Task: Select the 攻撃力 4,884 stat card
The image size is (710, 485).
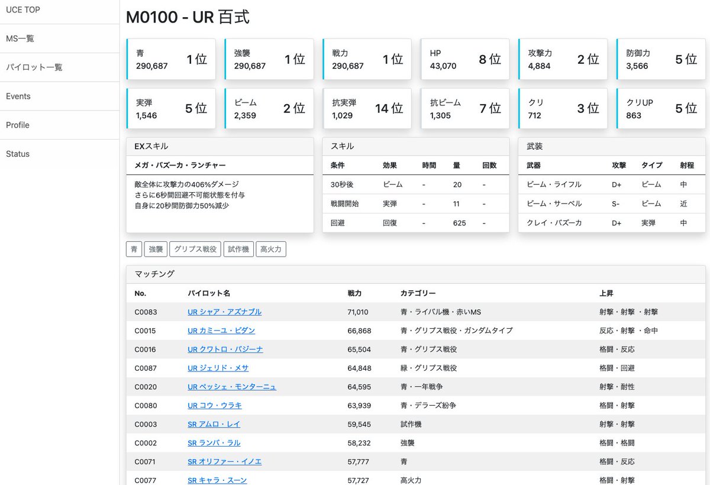Action: [x=563, y=59]
